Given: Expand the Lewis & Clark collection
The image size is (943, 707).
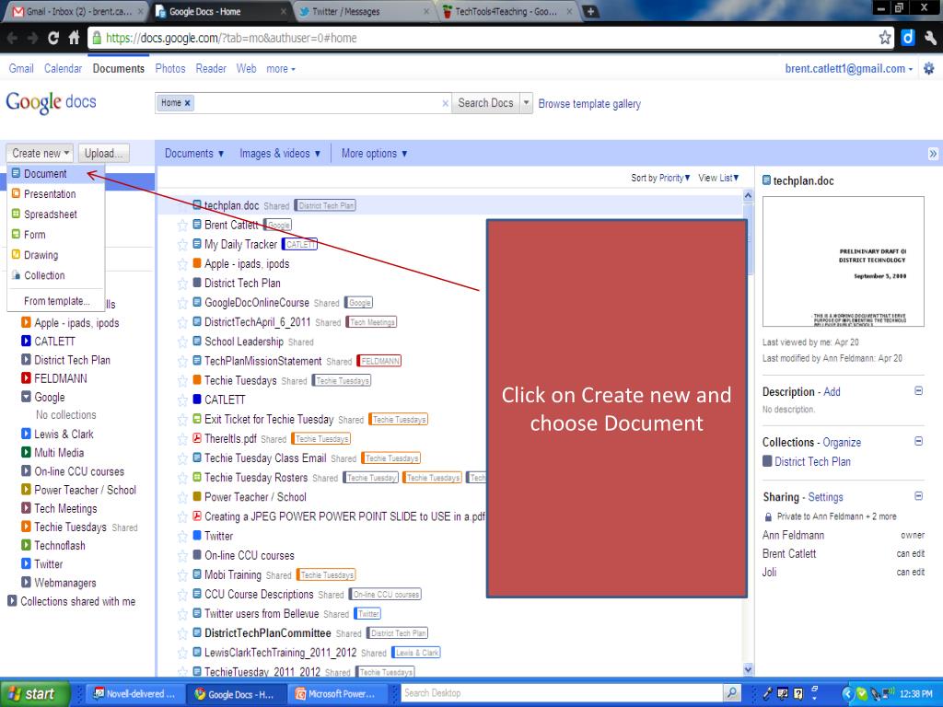Looking at the screenshot, I should tap(26, 435).
